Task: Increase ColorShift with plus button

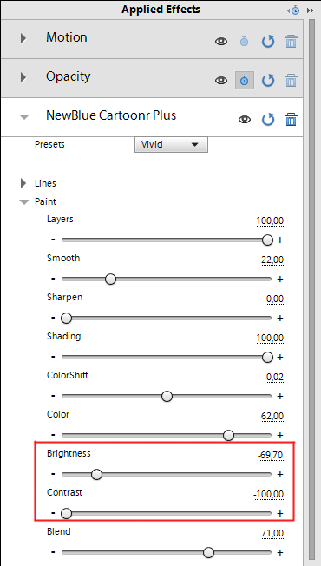Action: pyautogui.click(x=280, y=397)
